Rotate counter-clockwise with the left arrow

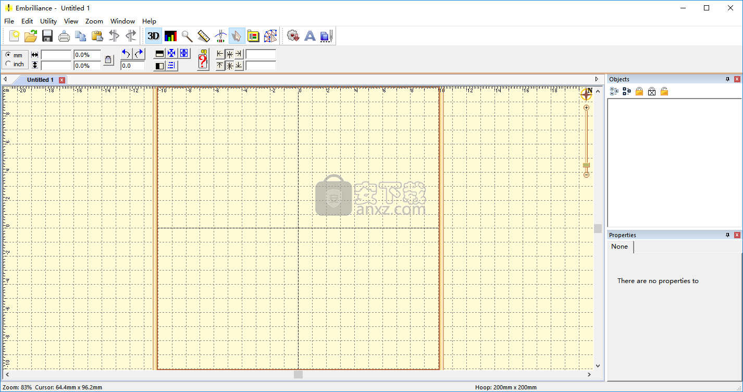tap(126, 54)
